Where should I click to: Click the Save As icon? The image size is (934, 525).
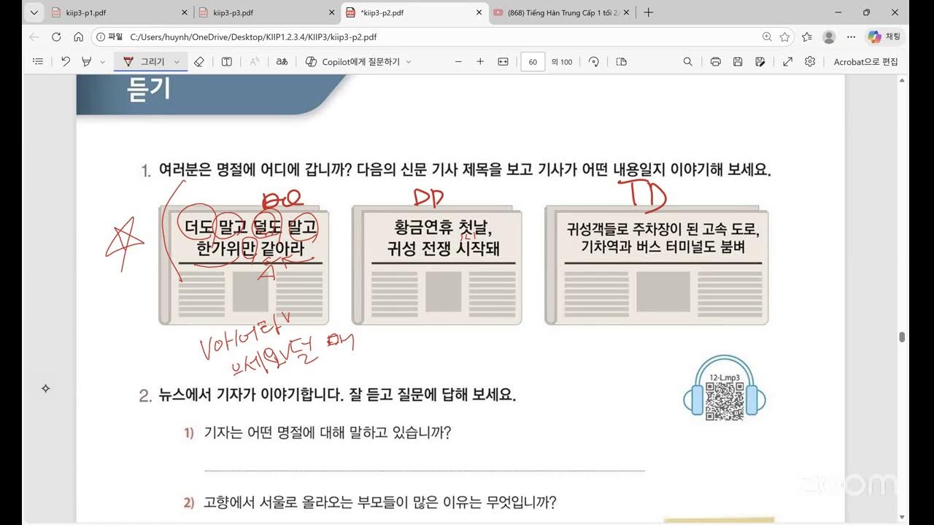760,62
